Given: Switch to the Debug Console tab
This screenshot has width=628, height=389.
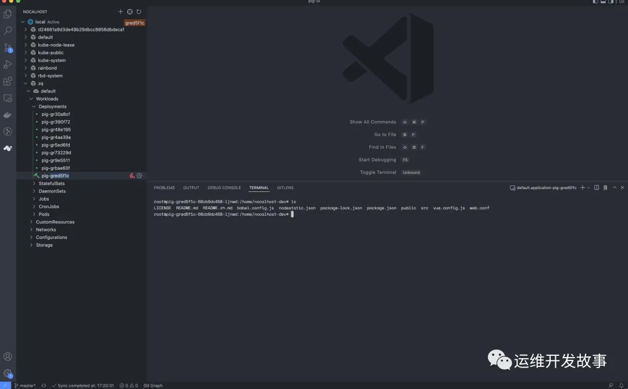Looking at the screenshot, I should point(224,187).
